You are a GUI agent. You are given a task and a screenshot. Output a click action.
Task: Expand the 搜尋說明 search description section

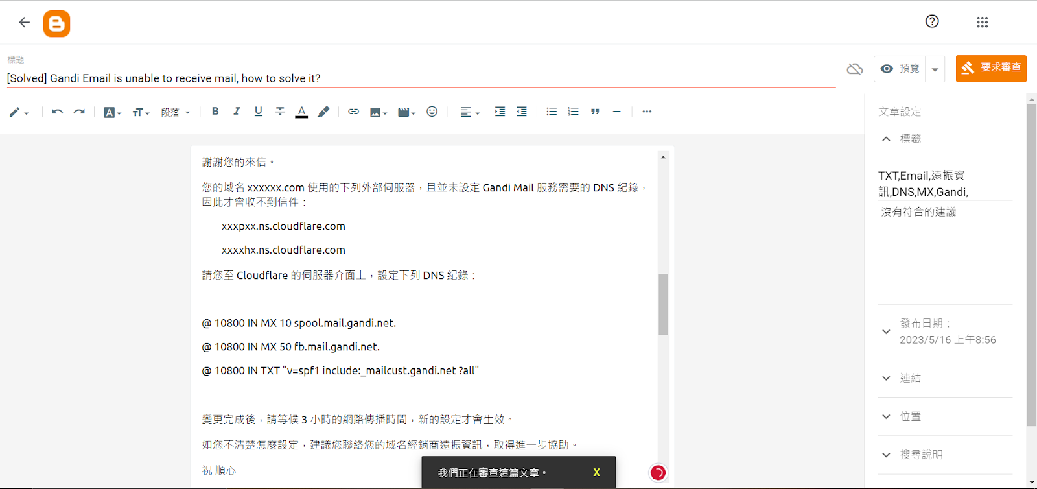886,455
